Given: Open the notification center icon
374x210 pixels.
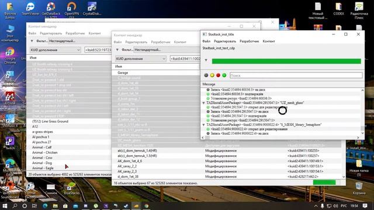Looking at the screenshot, I should click(x=365, y=206).
